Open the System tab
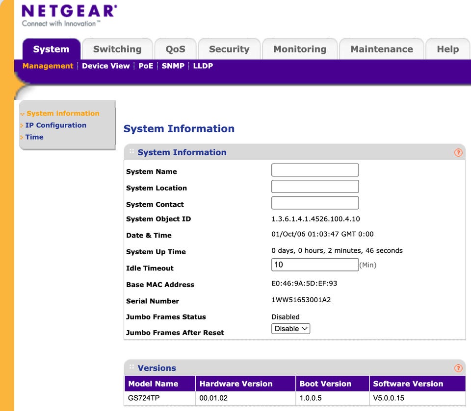471x411 pixels. click(x=52, y=49)
